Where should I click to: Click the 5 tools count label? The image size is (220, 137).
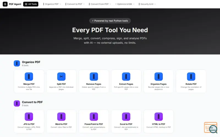pos(25,105)
